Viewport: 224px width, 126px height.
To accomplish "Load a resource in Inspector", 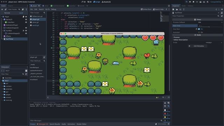I will click(177, 9).
